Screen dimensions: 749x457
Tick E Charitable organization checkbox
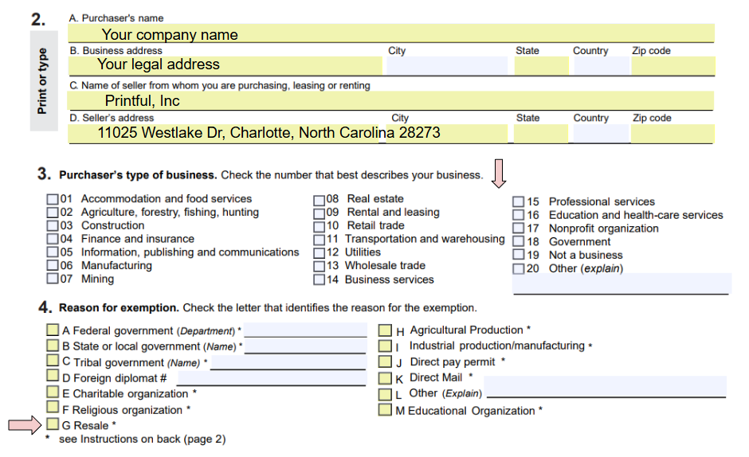53,393
